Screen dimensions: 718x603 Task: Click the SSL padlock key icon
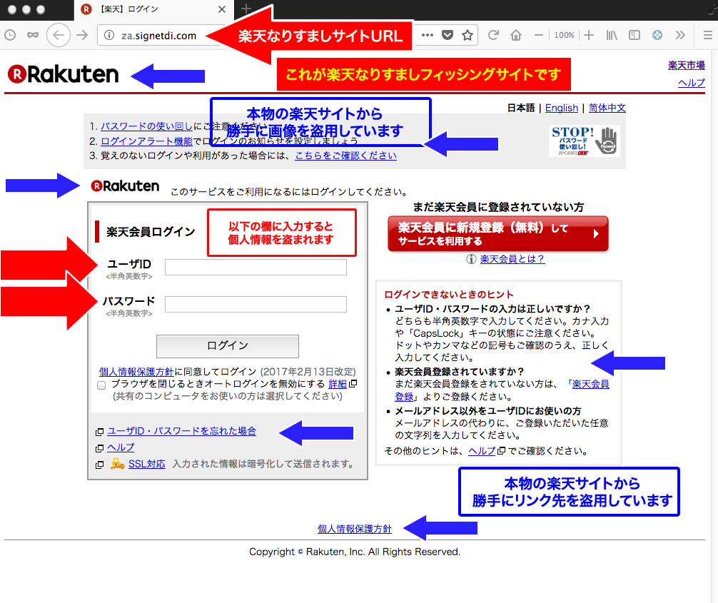click(117, 464)
